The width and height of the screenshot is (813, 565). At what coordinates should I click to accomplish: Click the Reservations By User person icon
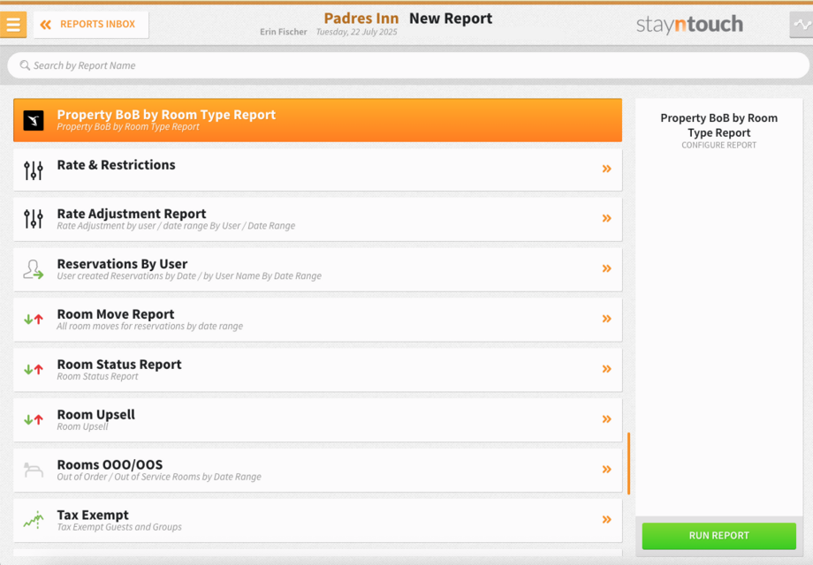tap(34, 269)
